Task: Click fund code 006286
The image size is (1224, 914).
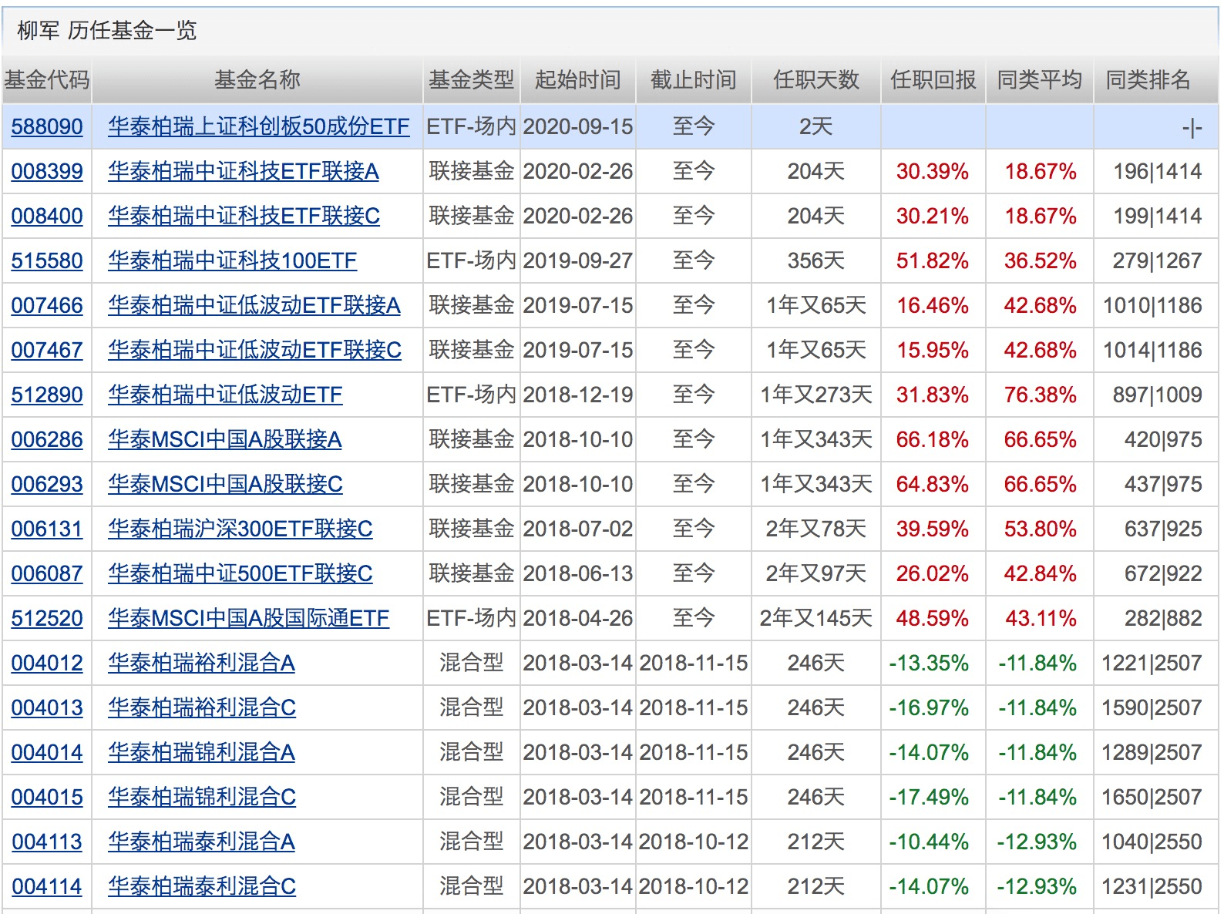Action: click(47, 439)
